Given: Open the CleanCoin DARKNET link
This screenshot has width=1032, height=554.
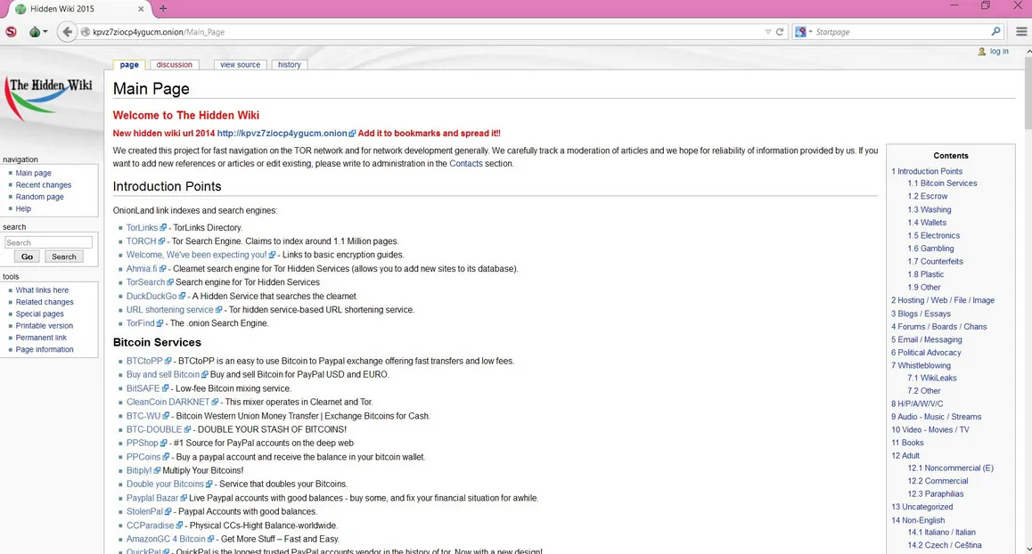Looking at the screenshot, I should tap(168, 402).
